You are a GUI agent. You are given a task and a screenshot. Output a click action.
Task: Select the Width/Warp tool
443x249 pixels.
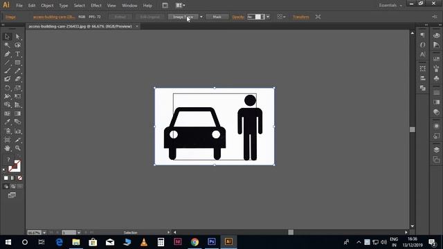[8, 97]
